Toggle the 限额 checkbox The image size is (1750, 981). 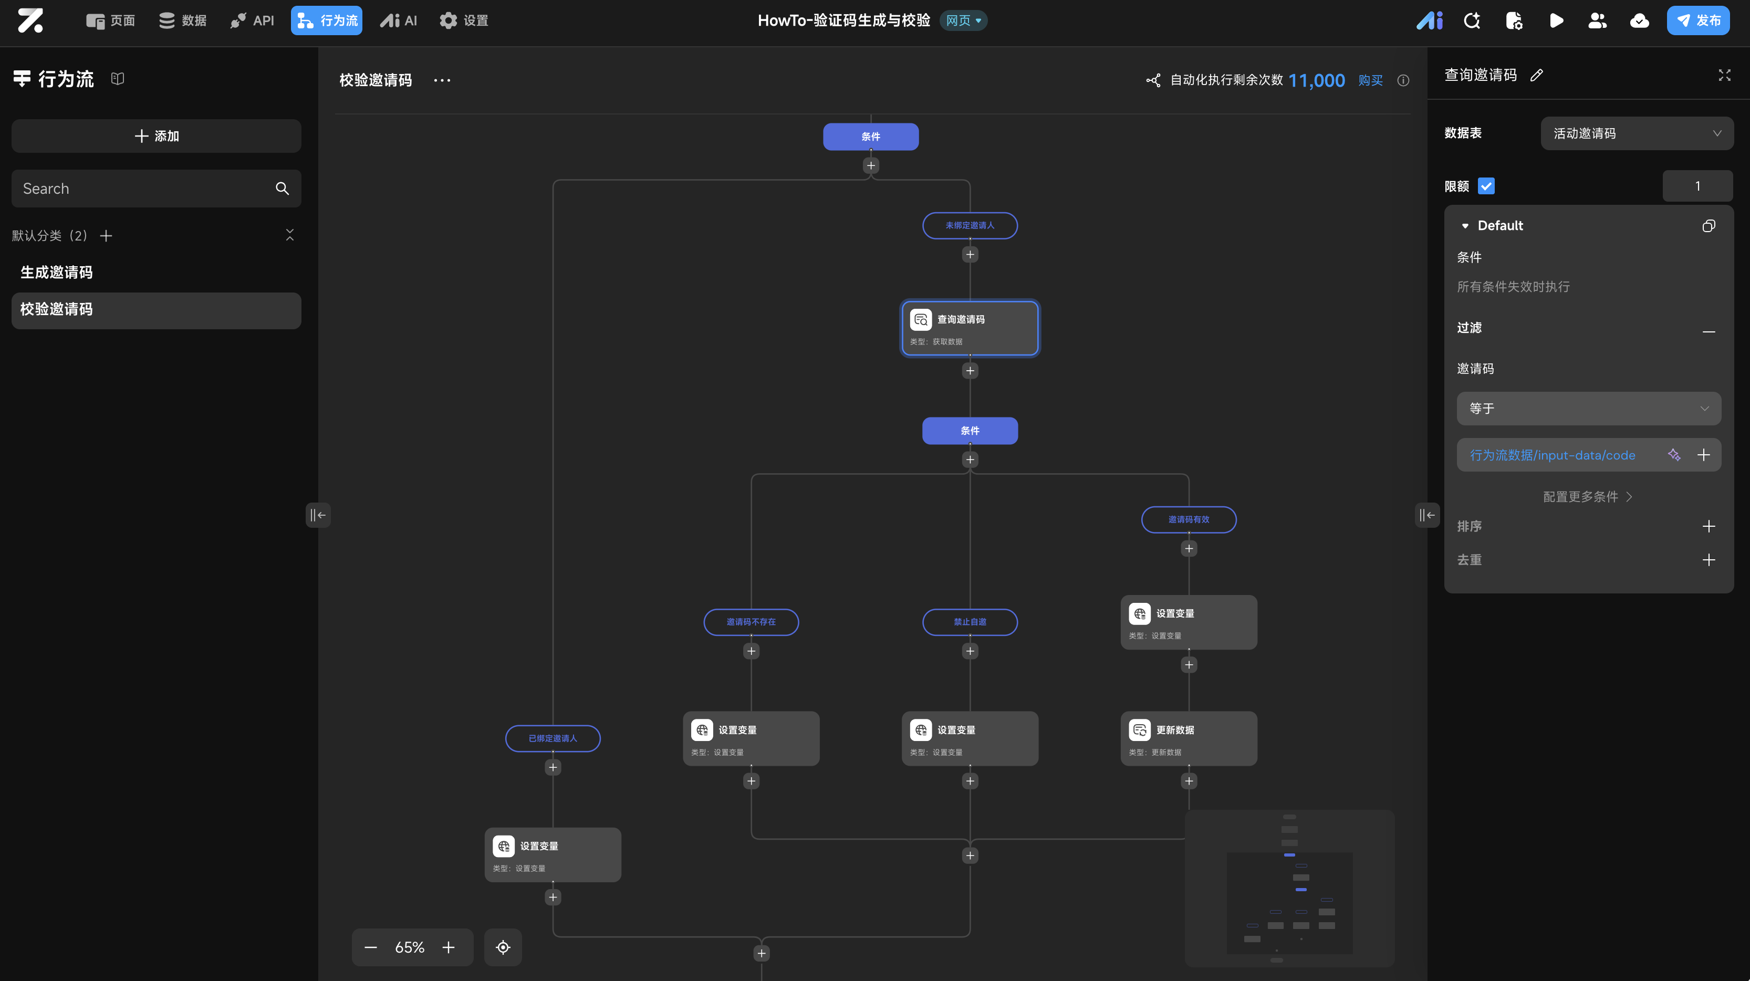(1486, 186)
